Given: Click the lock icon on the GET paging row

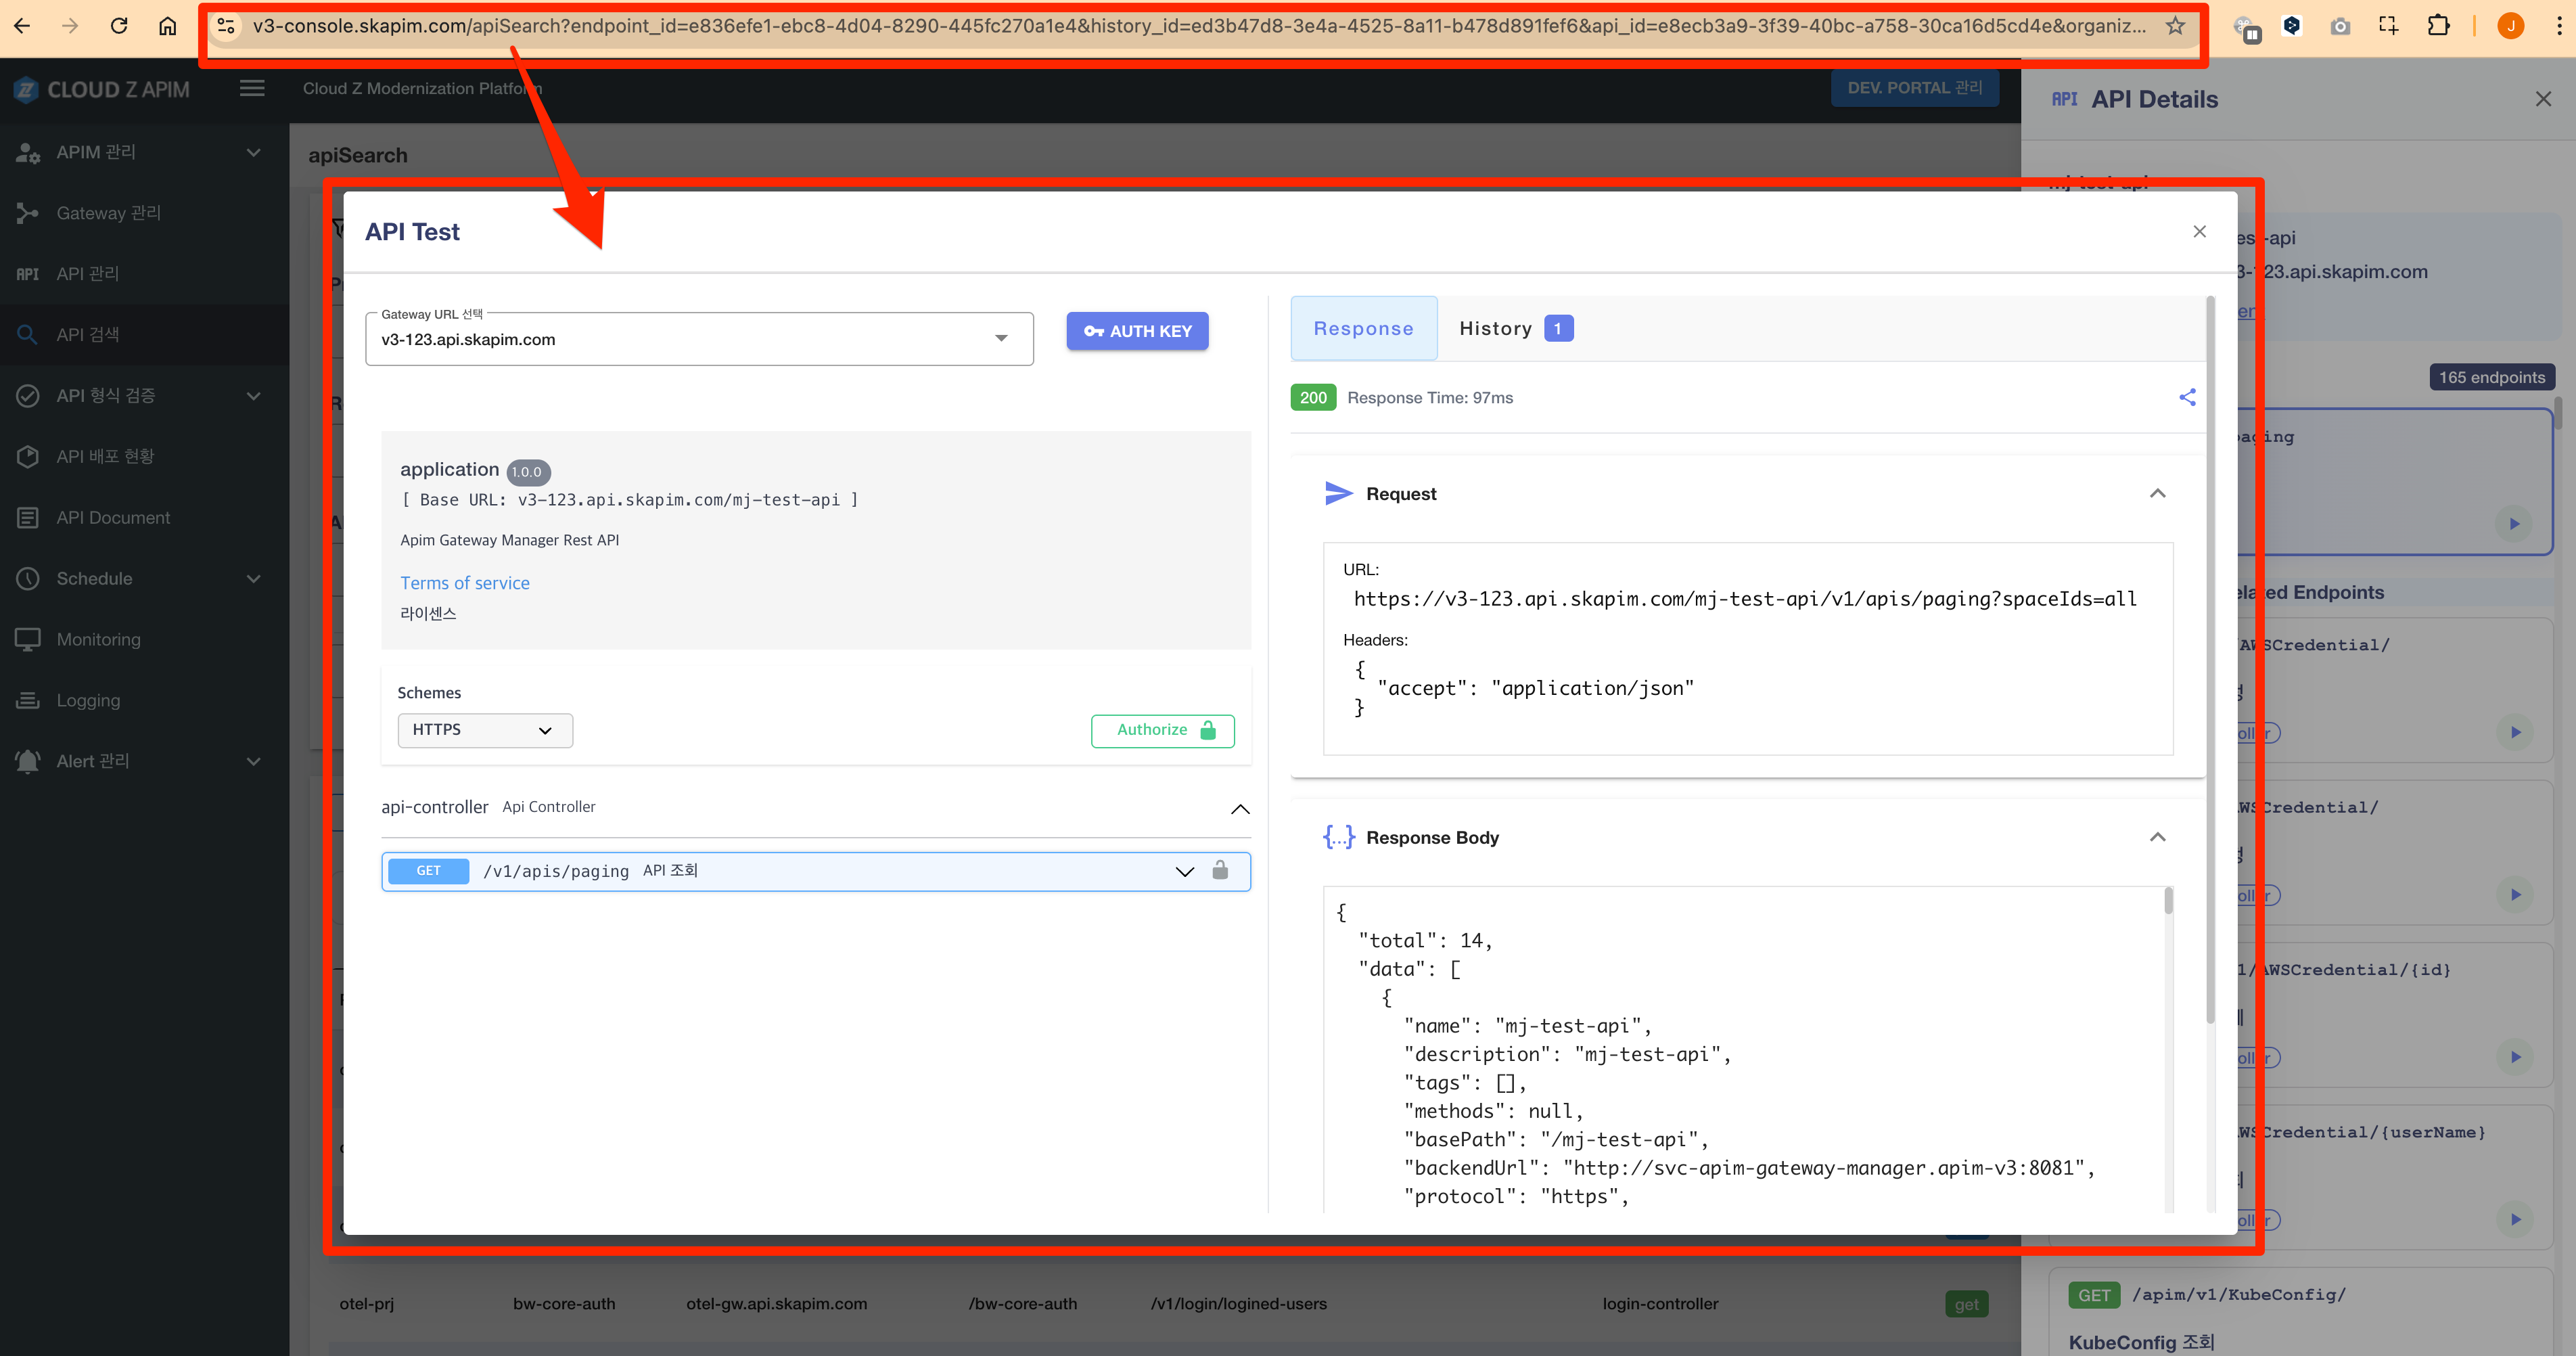Looking at the screenshot, I should pos(1219,870).
